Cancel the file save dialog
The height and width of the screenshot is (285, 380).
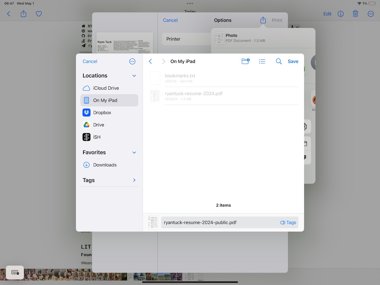click(x=90, y=61)
